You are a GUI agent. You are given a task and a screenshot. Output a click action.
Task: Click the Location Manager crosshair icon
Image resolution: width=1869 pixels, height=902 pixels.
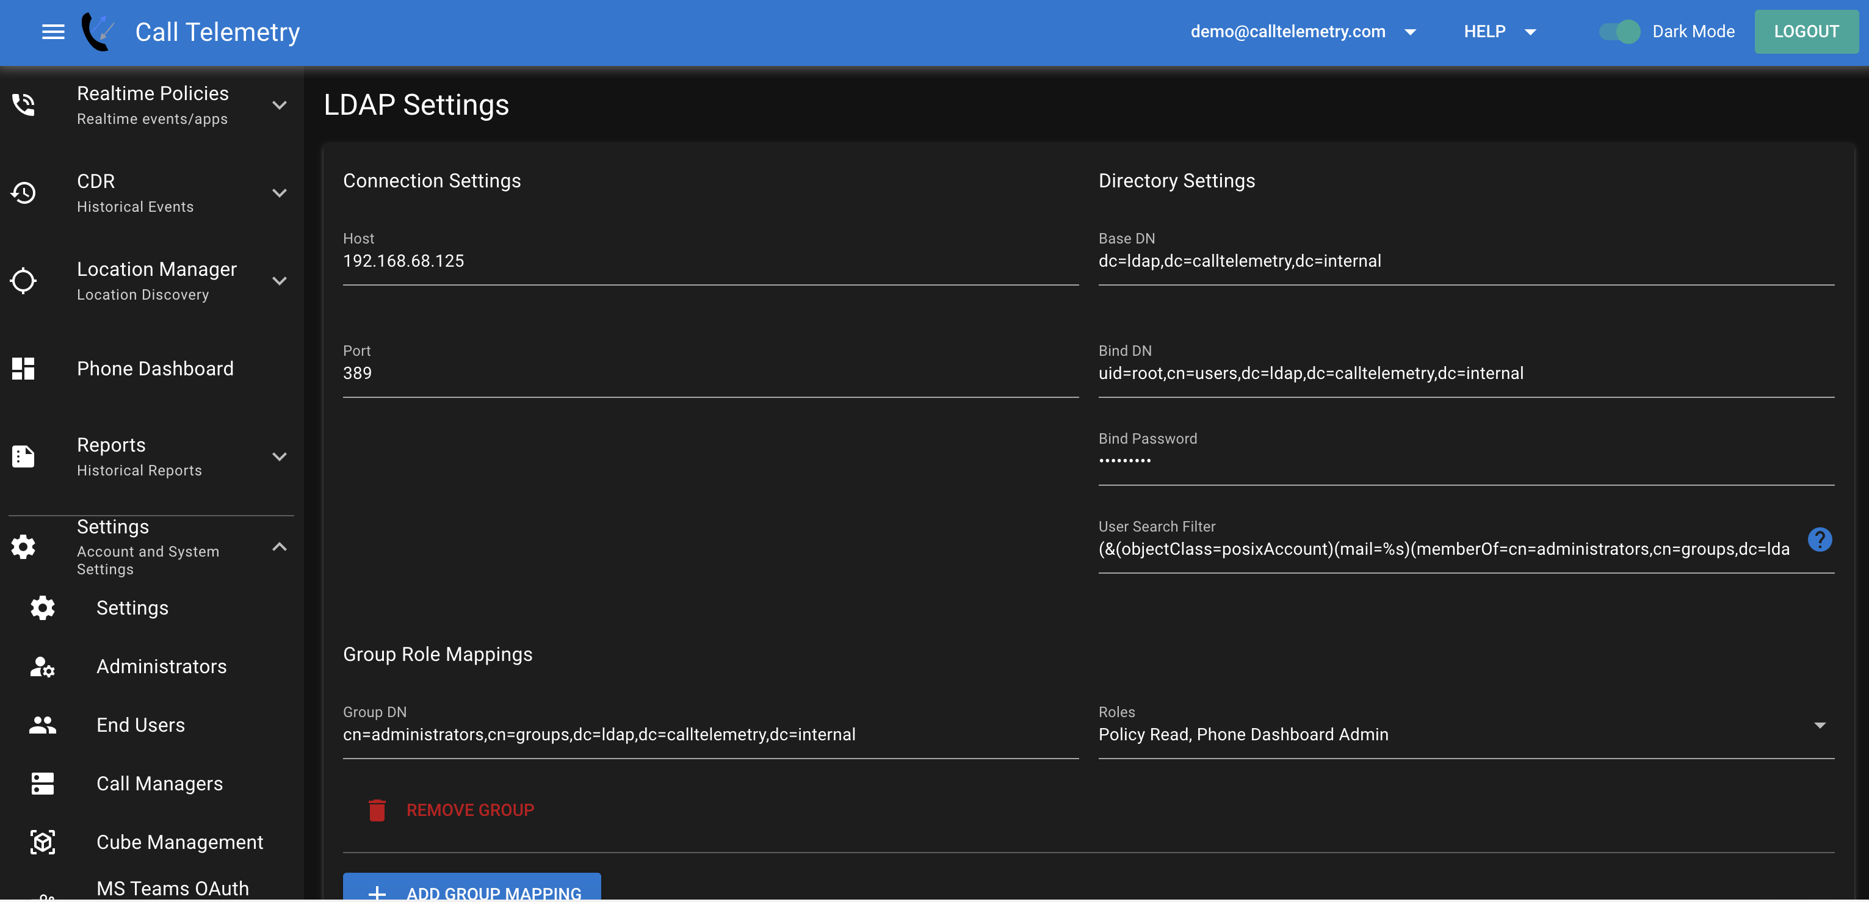click(23, 281)
